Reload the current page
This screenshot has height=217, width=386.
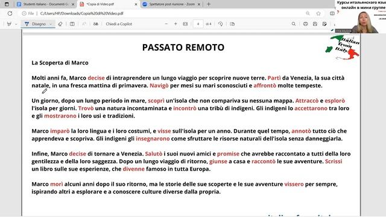click(x=10, y=13)
